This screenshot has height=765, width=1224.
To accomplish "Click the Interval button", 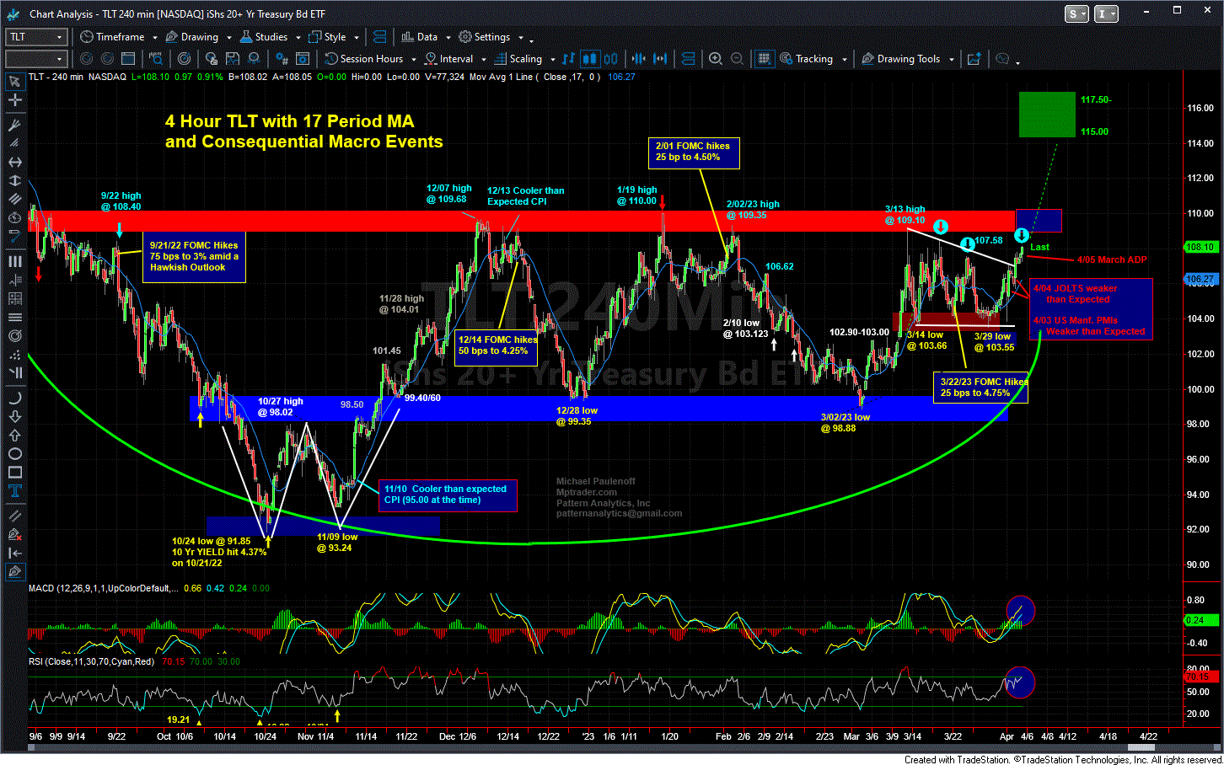I will [x=449, y=59].
